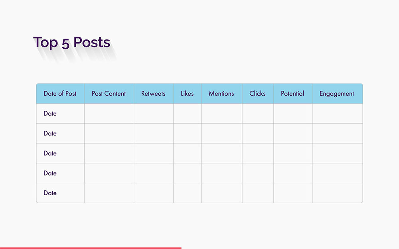Select the "Likes" column header

(187, 93)
